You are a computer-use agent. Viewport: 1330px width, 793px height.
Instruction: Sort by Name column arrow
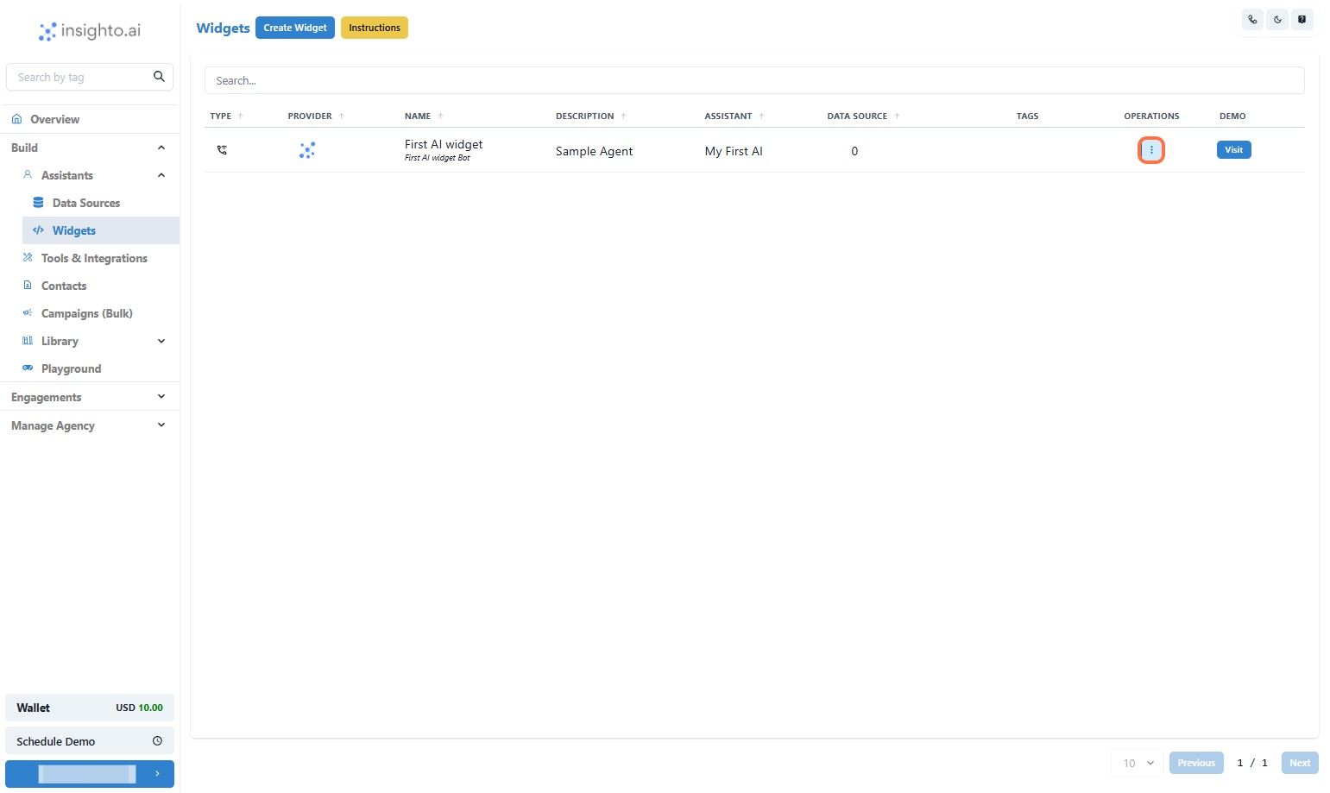440,116
